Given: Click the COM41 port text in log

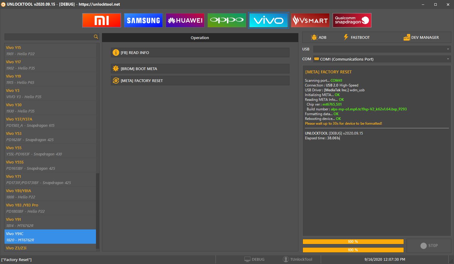Looking at the screenshot, I should click(x=336, y=81).
